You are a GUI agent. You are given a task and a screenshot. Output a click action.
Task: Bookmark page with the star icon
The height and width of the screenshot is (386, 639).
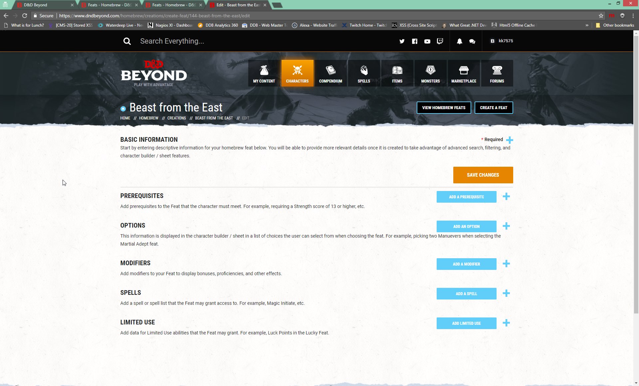[x=601, y=16]
